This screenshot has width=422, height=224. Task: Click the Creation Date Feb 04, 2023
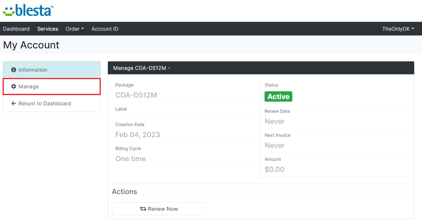[x=137, y=135]
